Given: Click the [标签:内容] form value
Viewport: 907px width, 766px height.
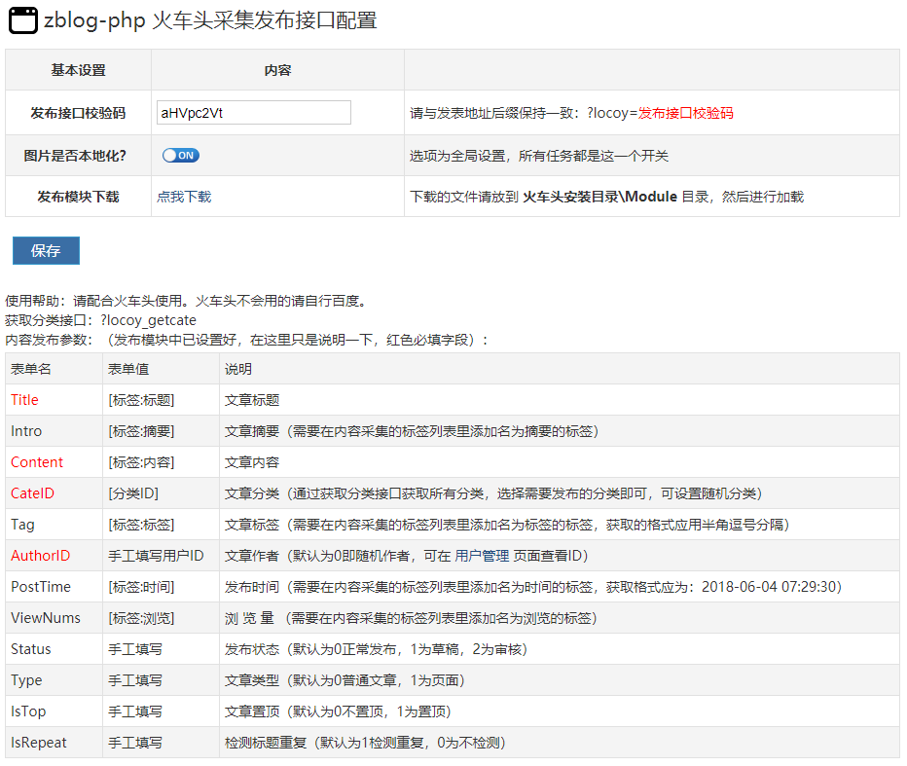Looking at the screenshot, I should [141, 462].
